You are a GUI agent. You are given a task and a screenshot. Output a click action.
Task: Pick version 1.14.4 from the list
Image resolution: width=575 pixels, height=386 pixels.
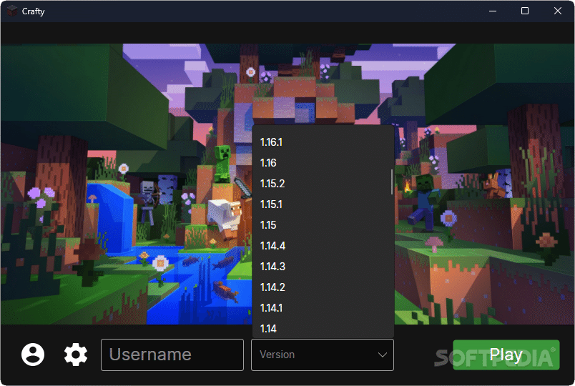(x=323, y=246)
